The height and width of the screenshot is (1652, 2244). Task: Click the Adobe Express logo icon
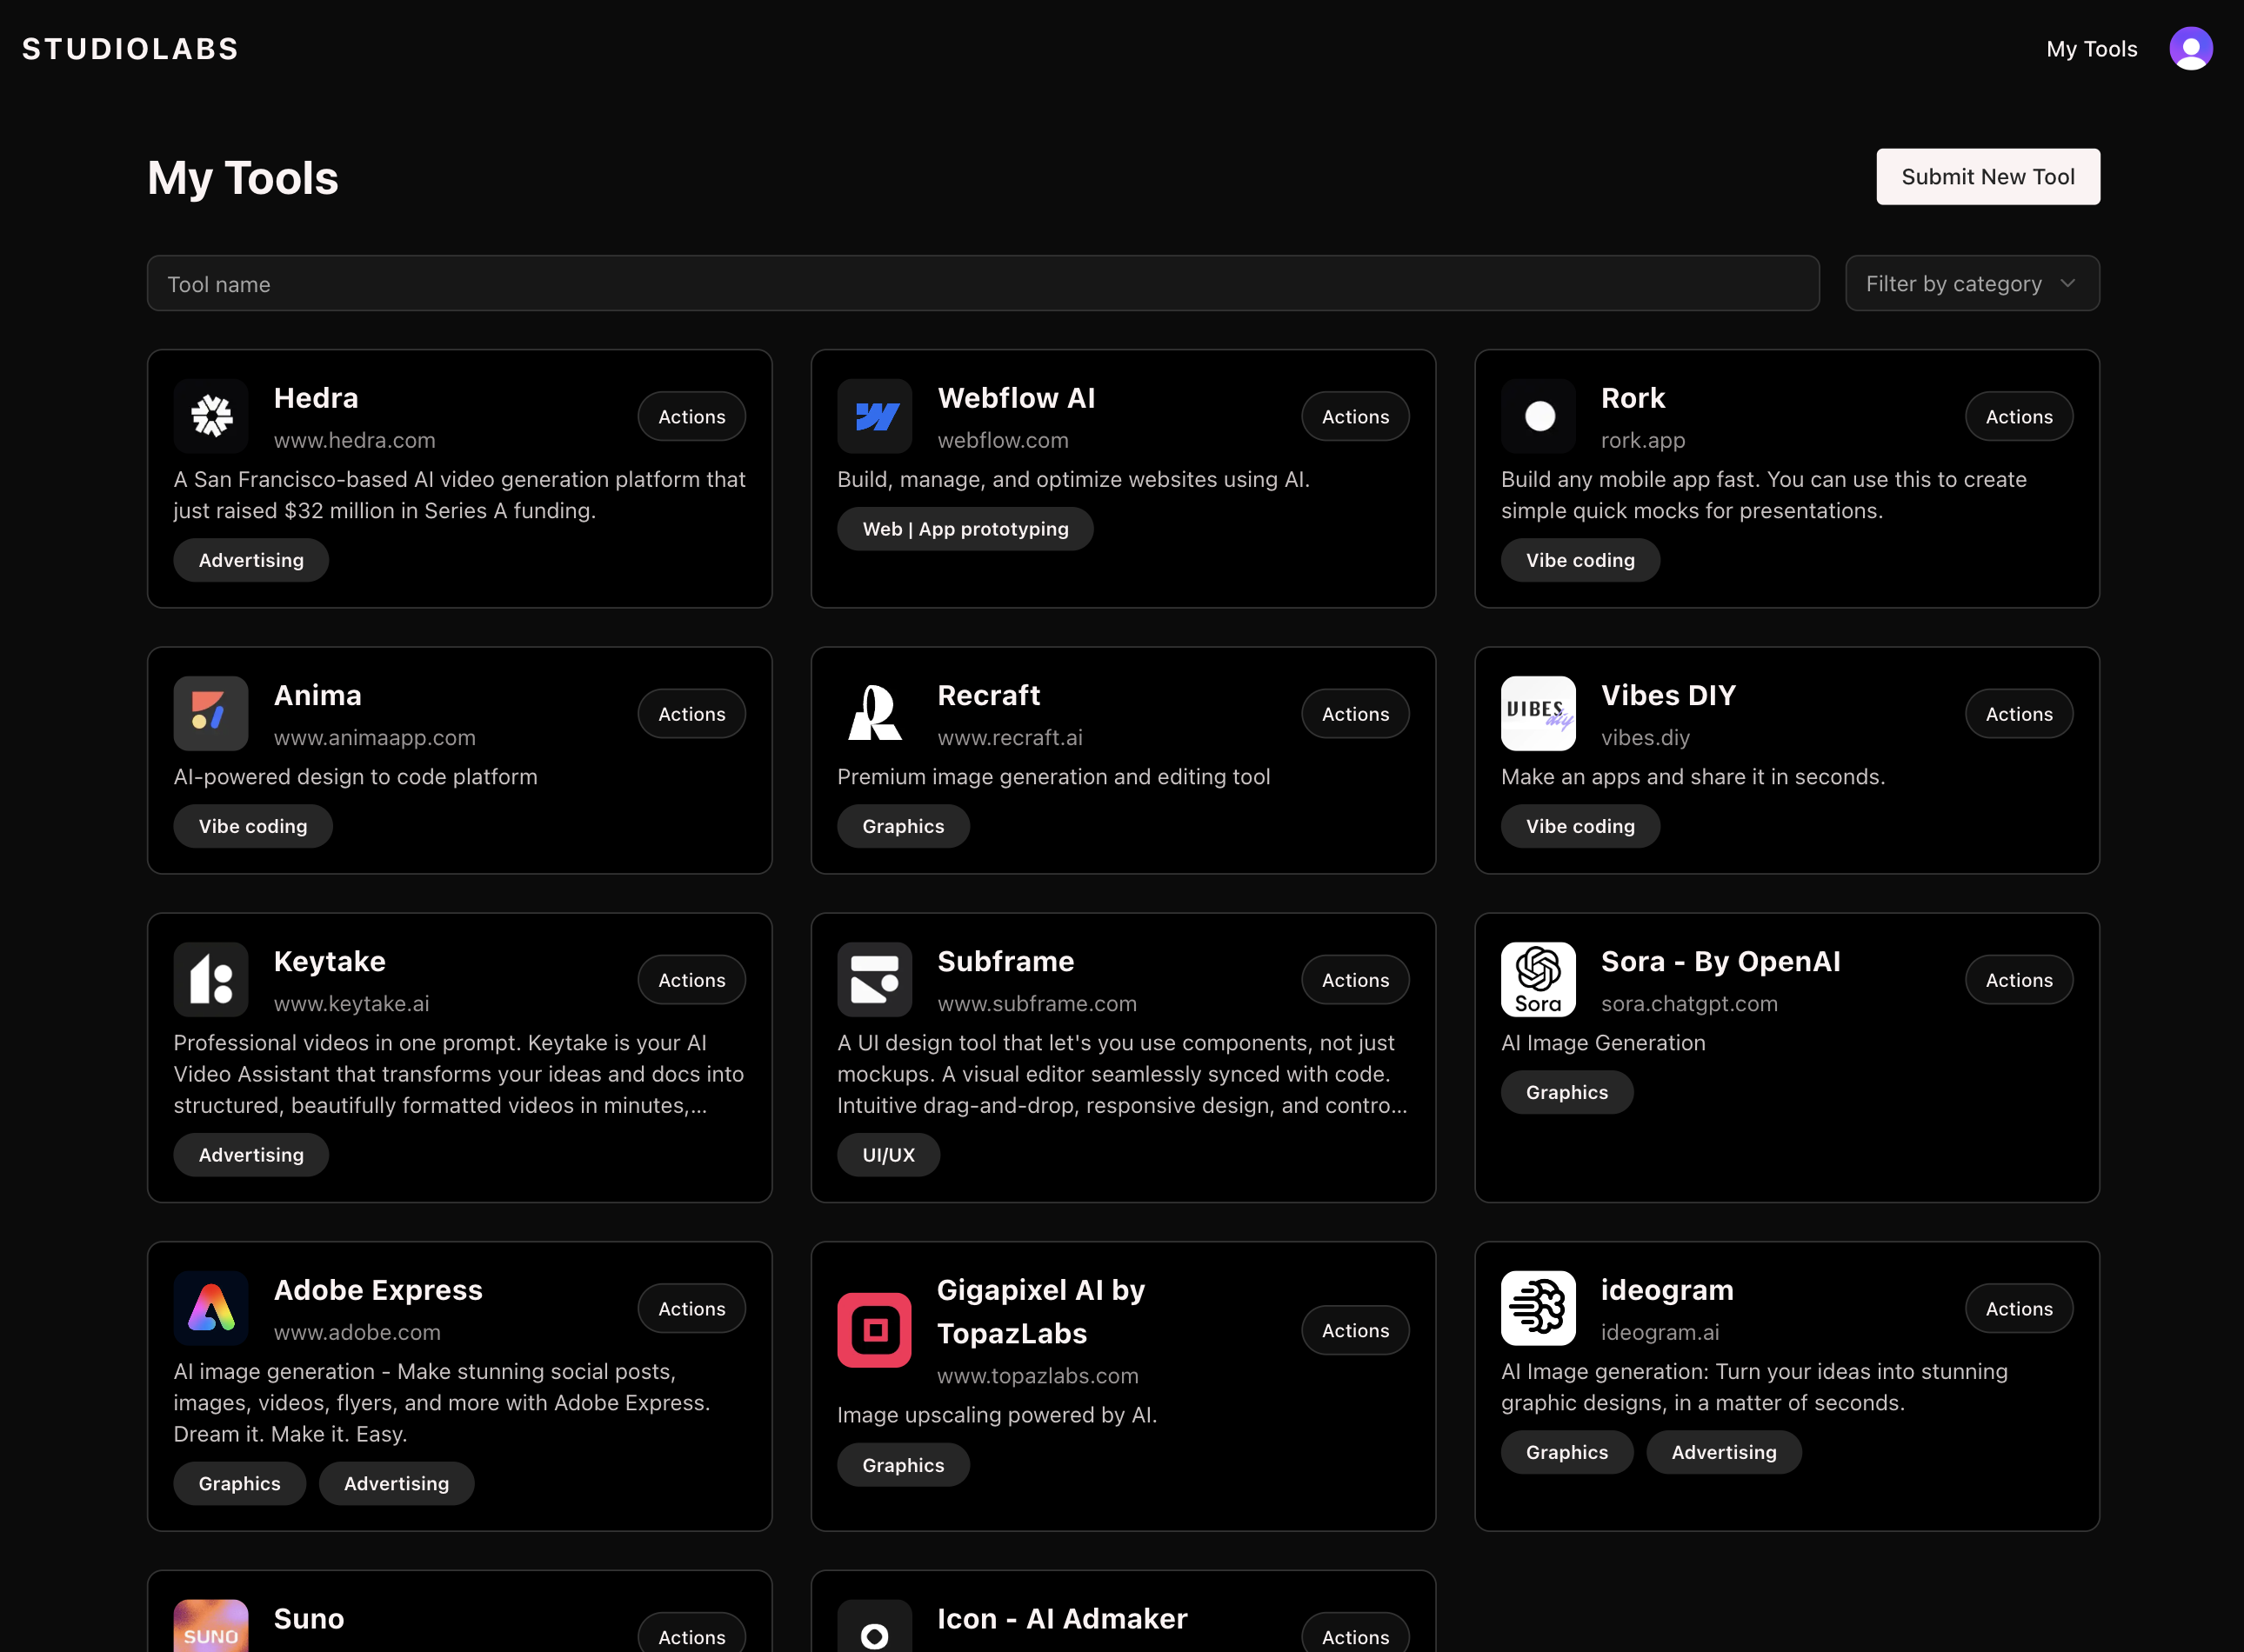click(x=211, y=1308)
